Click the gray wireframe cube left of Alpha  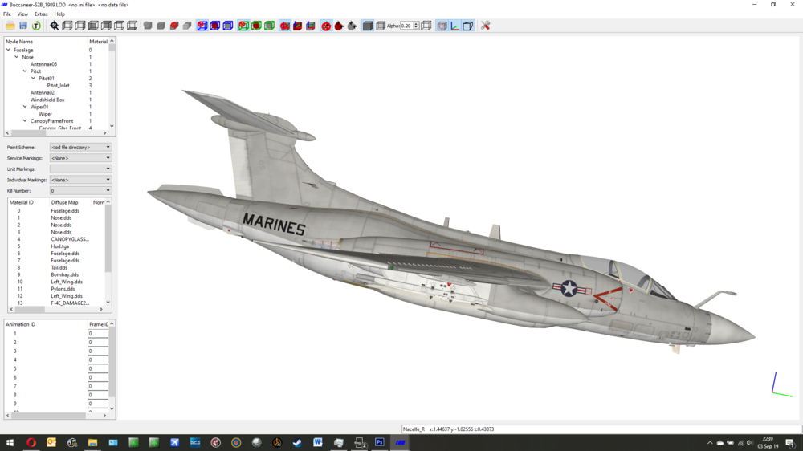(381, 26)
